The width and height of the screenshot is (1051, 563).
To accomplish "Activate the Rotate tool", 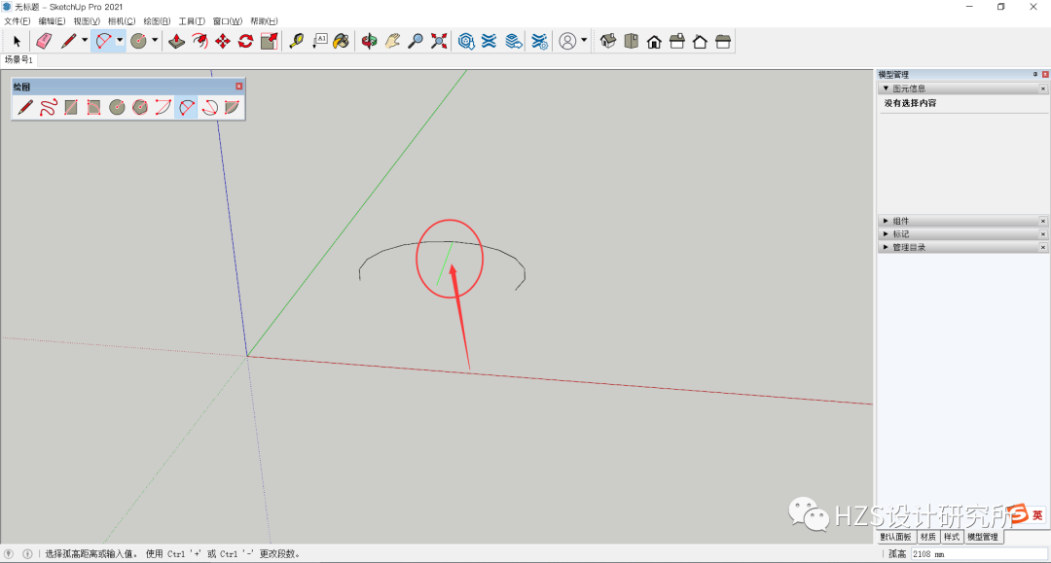I will point(247,40).
